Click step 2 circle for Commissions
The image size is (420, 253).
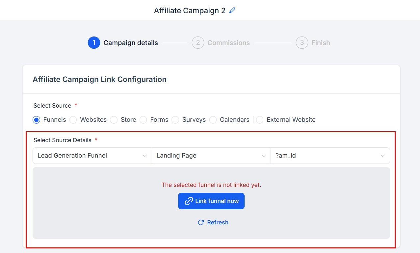point(198,43)
